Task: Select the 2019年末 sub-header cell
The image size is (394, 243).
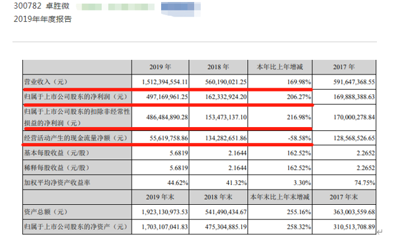Action: point(160,197)
